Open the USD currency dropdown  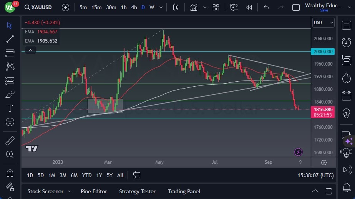[323, 23]
